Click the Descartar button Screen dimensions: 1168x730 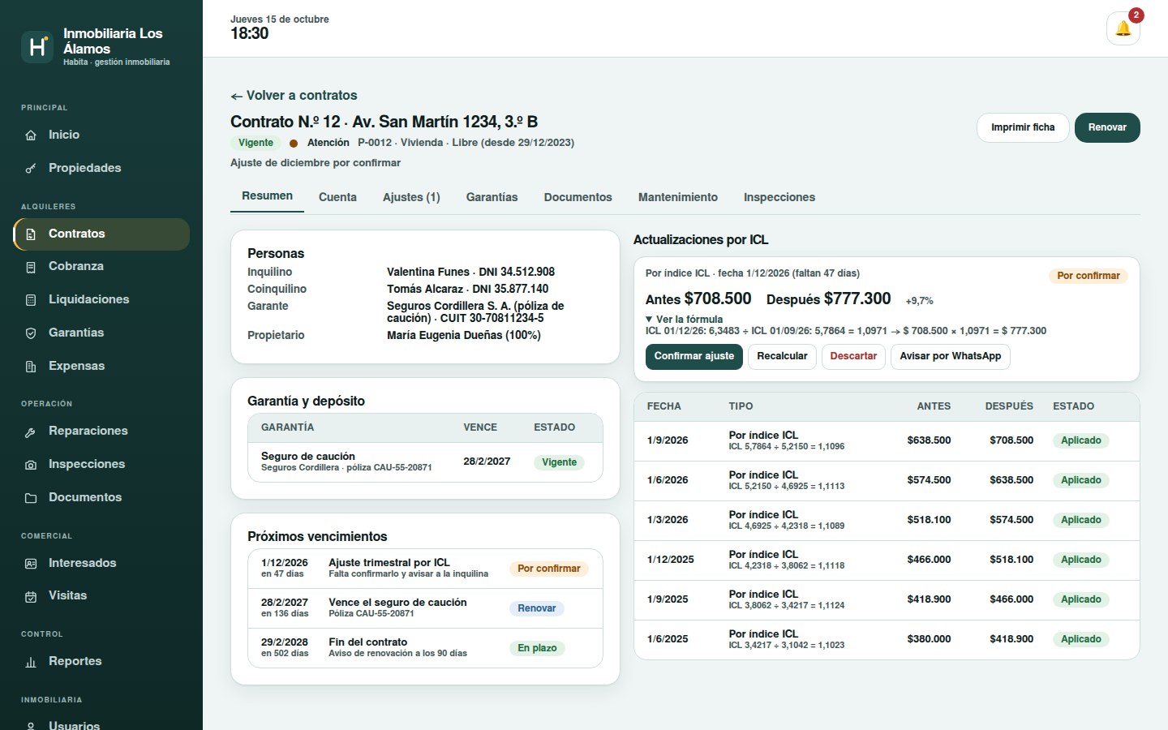pos(853,357)
